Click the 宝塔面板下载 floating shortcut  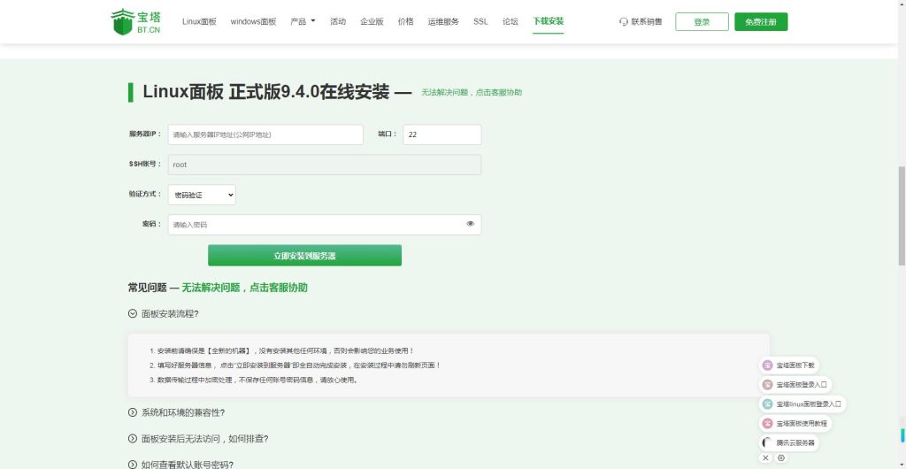[x=788, y=365]
